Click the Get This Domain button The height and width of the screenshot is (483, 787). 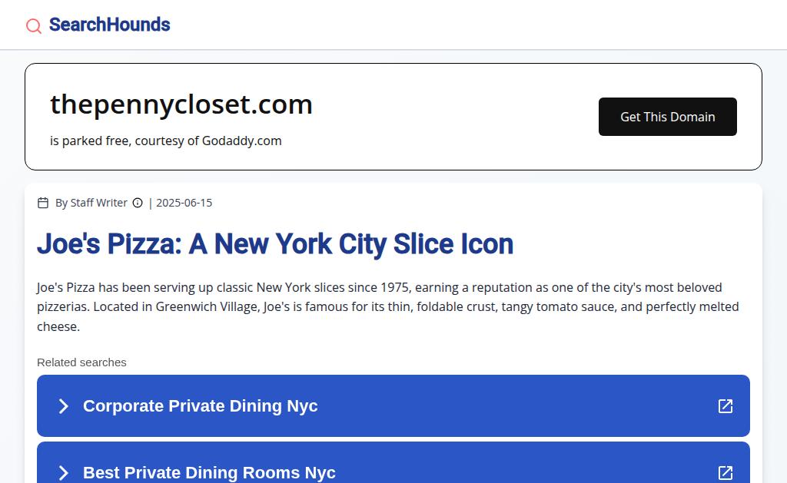(667, 117)
